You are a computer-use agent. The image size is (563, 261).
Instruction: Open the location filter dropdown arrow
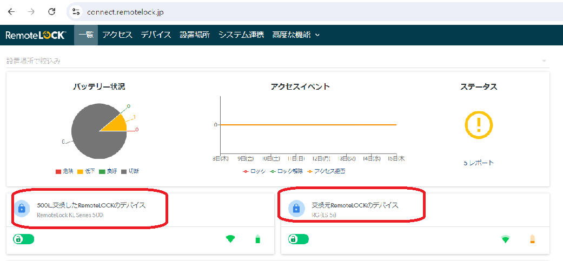pos(544,61)
